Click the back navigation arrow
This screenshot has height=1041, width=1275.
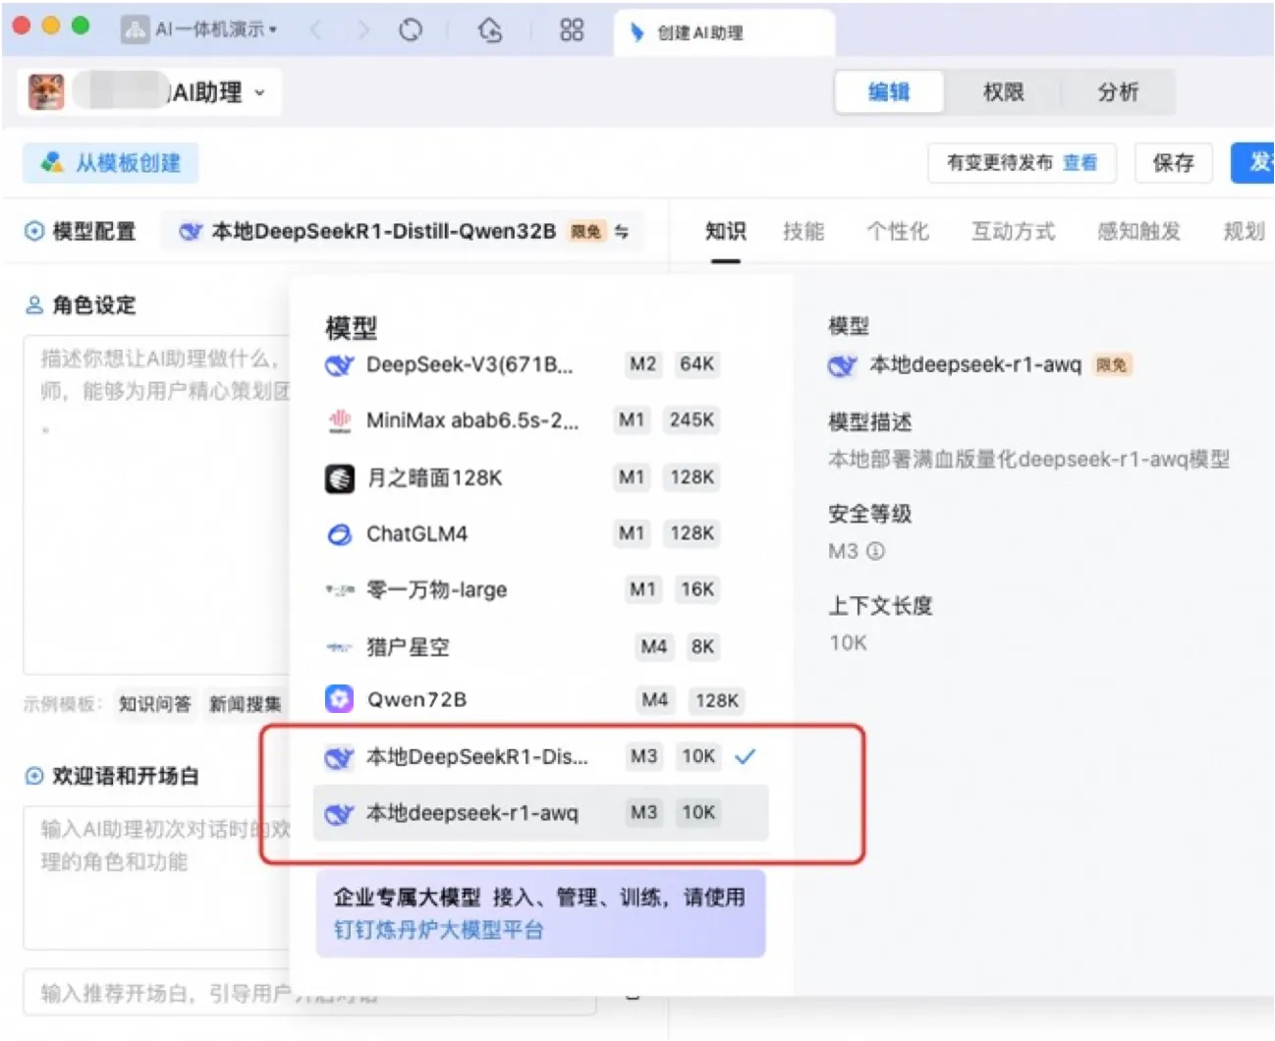(316, 30)
